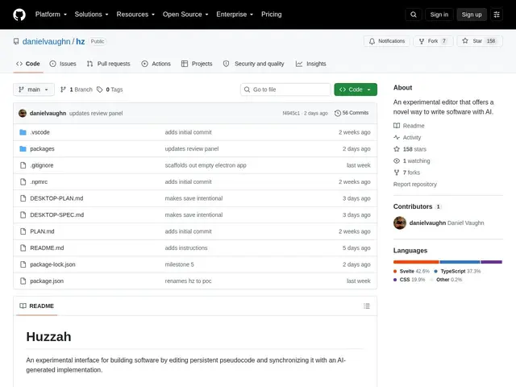The height and width of the screenshot is (387, 516).
Task: Expand the Resources menu
Action: [135, 15]
